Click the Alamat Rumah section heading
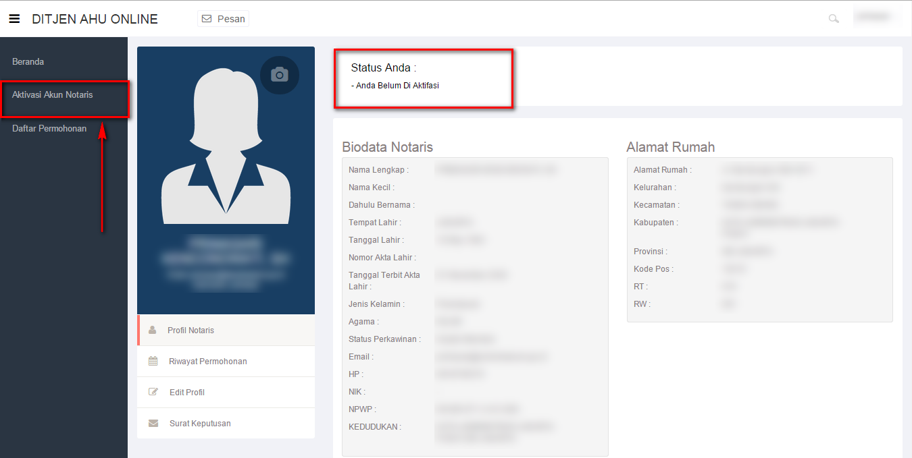The image size is (912, 458). (670, 147)
